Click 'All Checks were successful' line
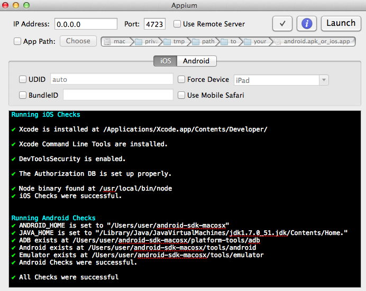Image resolution: width=366 pixels, height=291 pixels. coord(65,277)
